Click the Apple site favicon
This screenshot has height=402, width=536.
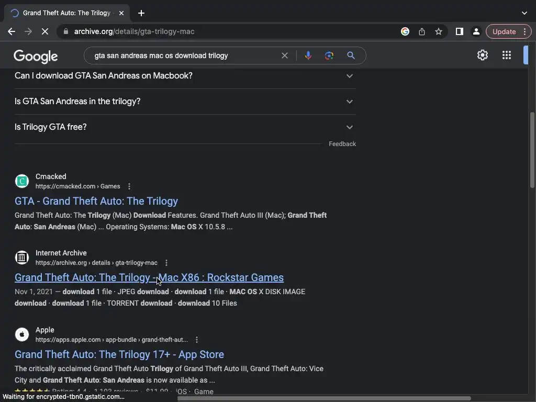(22, 334)
